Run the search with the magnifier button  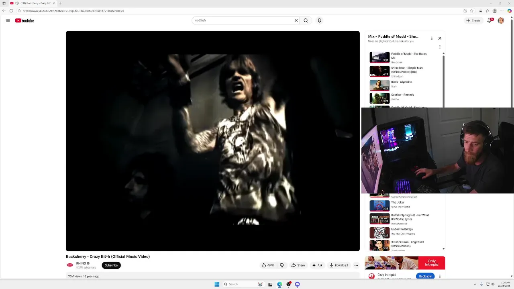coord(306,20)
